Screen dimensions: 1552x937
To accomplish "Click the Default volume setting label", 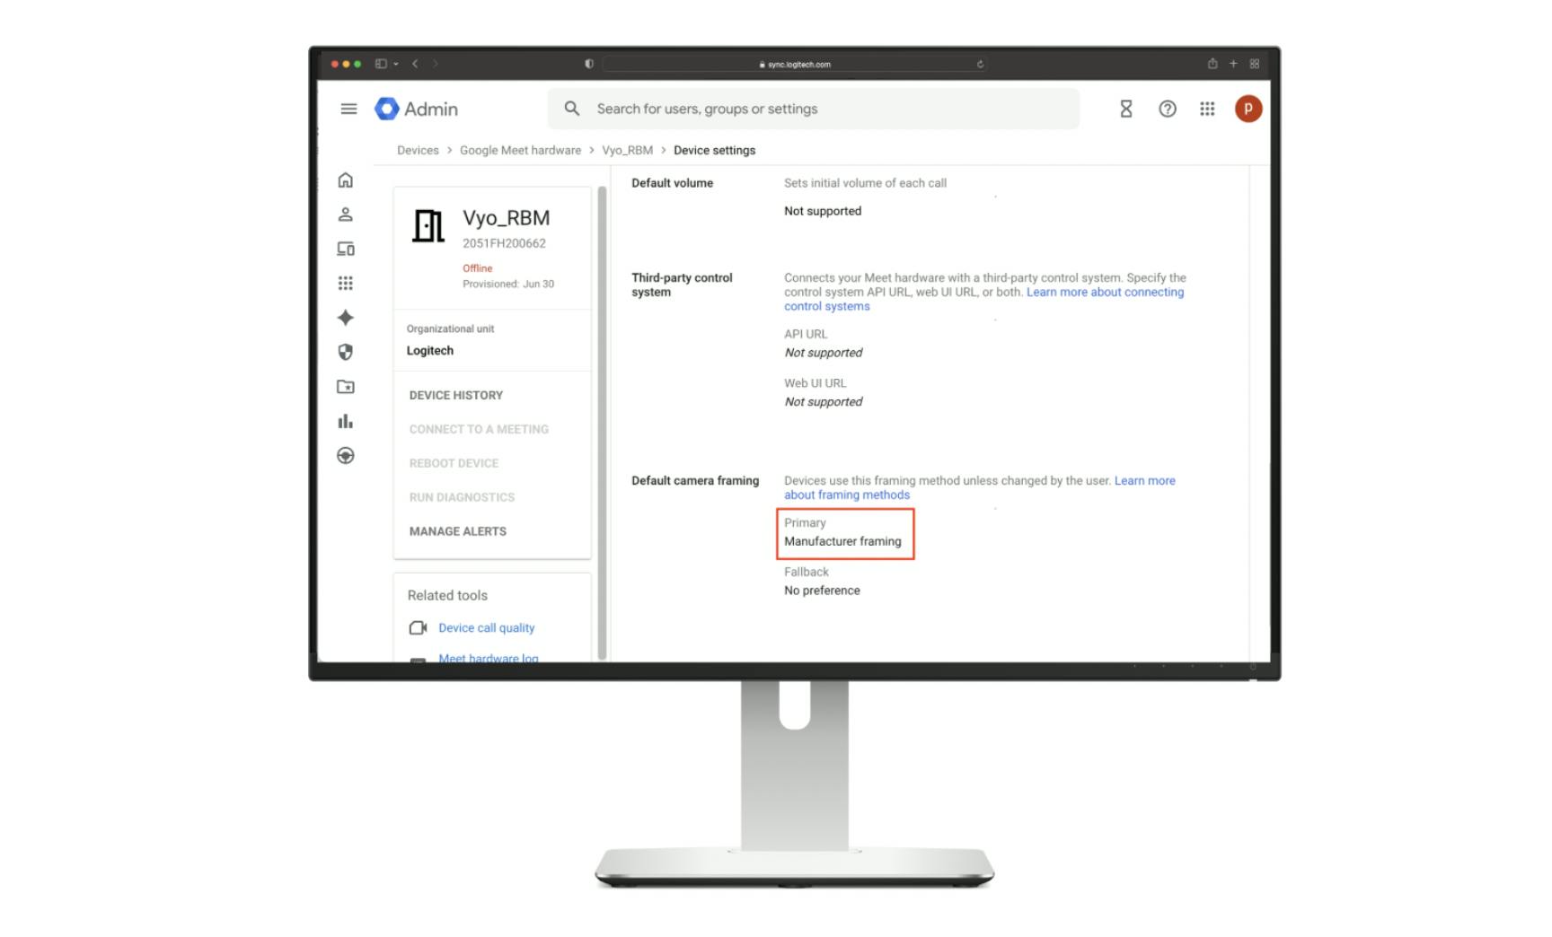I will click(x=672, y=183).
